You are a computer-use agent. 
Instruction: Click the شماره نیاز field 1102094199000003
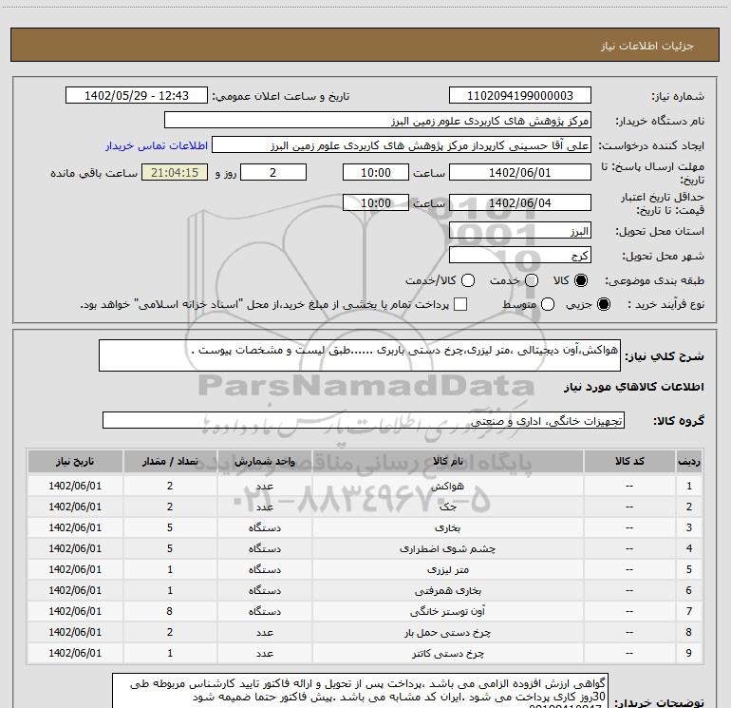[x=520, y=96]
